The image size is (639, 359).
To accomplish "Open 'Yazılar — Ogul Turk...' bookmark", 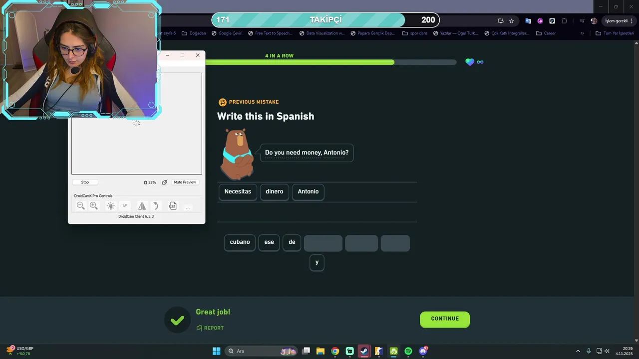I will 455,33.
